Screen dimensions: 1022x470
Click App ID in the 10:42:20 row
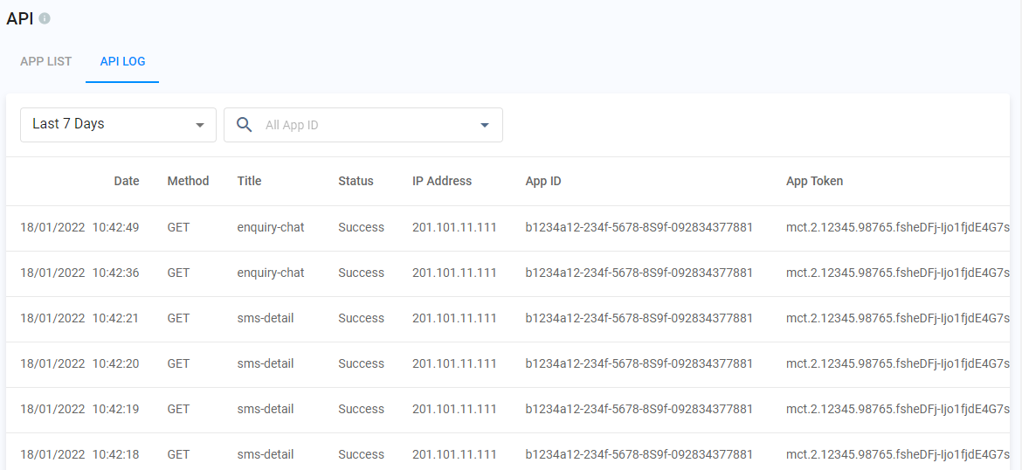[x=639, y=364]
